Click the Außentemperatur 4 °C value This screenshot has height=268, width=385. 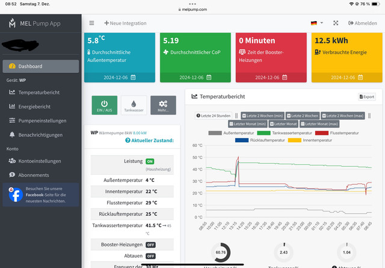[x=150, y=180]
